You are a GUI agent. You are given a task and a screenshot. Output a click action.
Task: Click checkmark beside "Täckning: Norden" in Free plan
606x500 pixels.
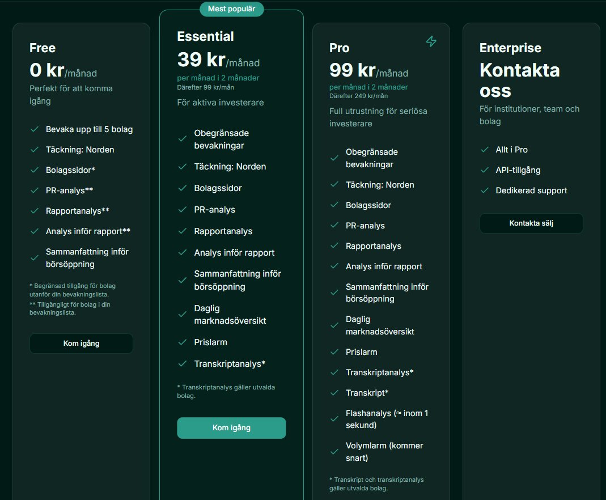point(35,150)
